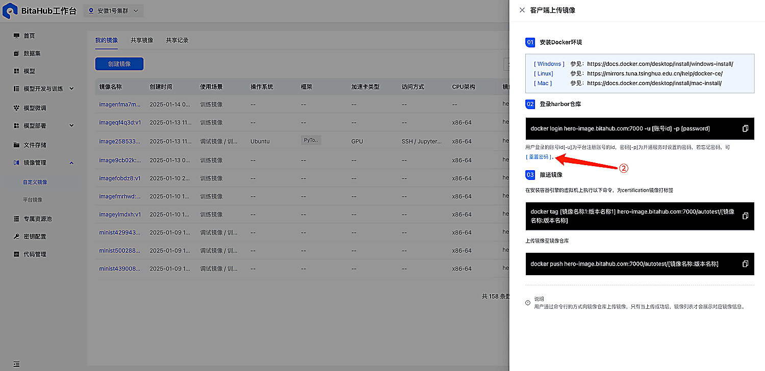Open the Windows Docker install link
The width and height of the screenshot is (765, 371).
660,64
